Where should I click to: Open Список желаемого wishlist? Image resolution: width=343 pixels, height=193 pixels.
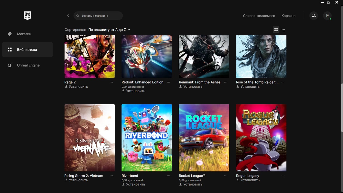coord(259,16)
